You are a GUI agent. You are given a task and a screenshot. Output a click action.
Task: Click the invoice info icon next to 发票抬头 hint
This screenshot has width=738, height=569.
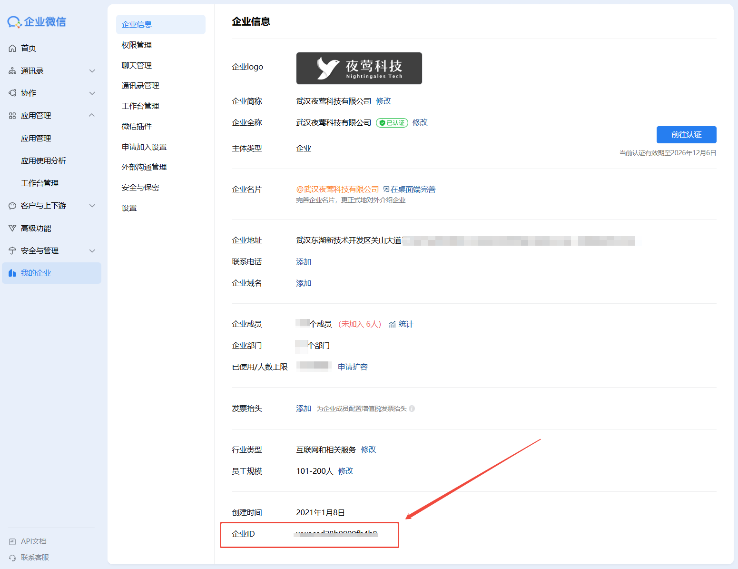tap(412, 409)
